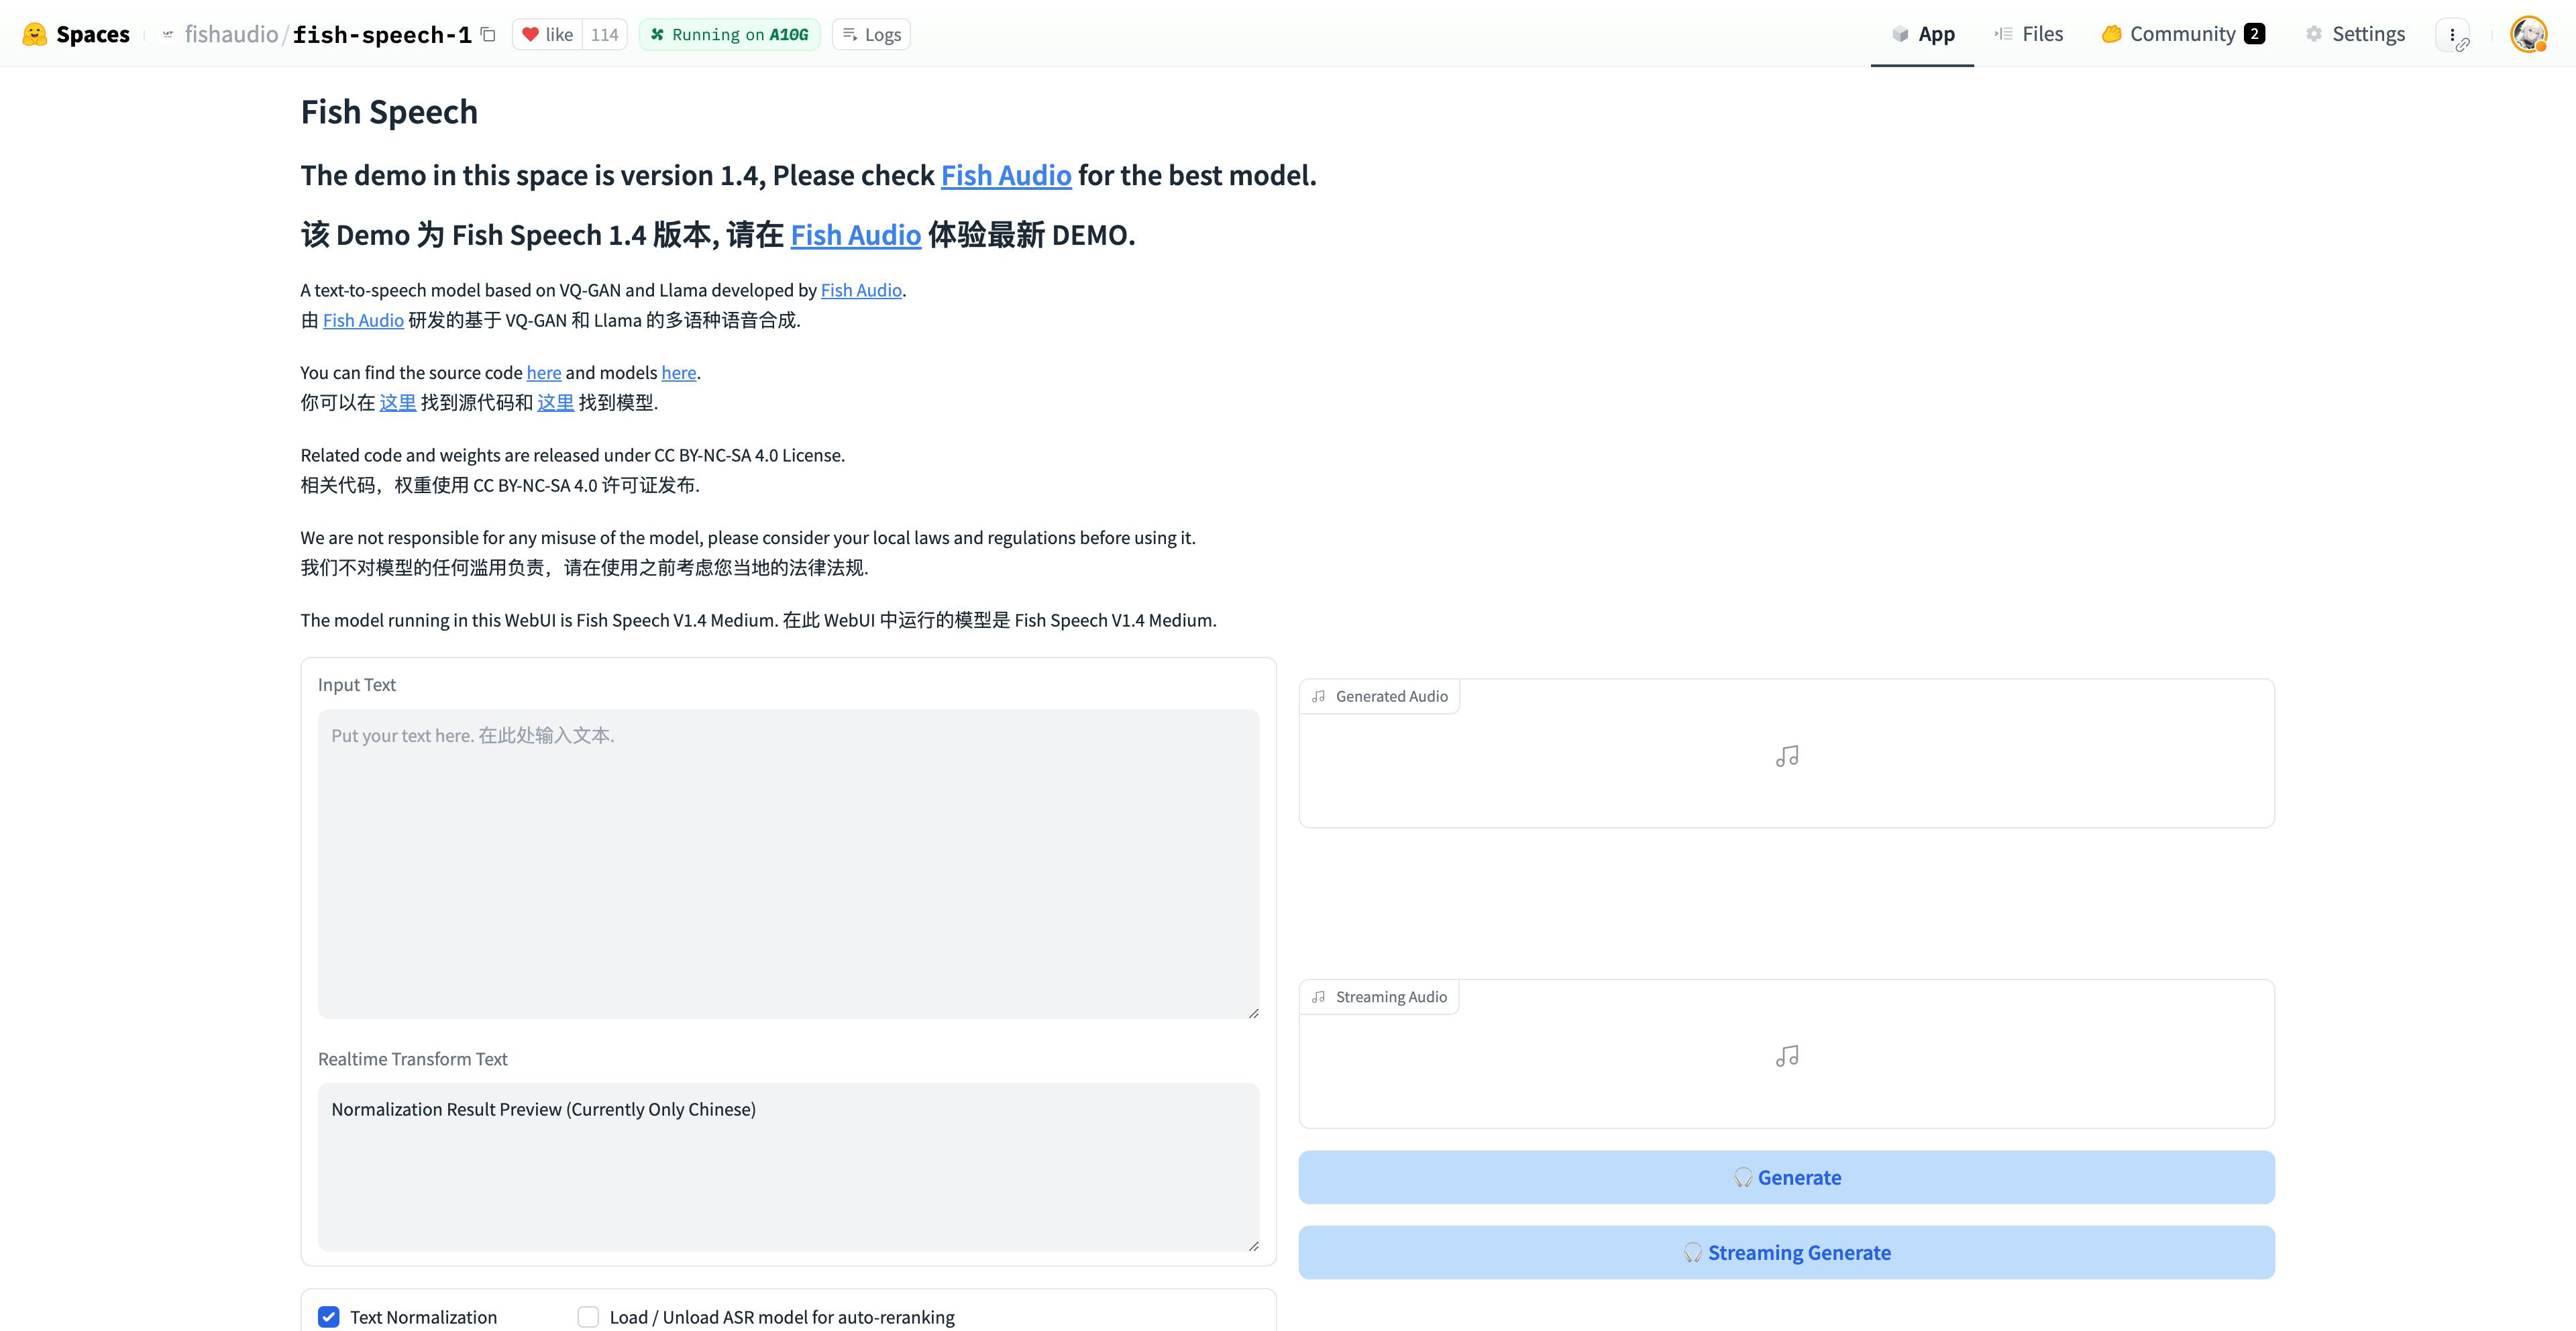Image resolution: width=2576 pixels, height=1331 pixels.
Task: Click the Realtime Transform Text preview box
Action: [788, 1167]
